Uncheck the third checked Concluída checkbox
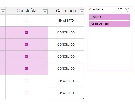This screenshot has height=105, width=135. (27, 56)
